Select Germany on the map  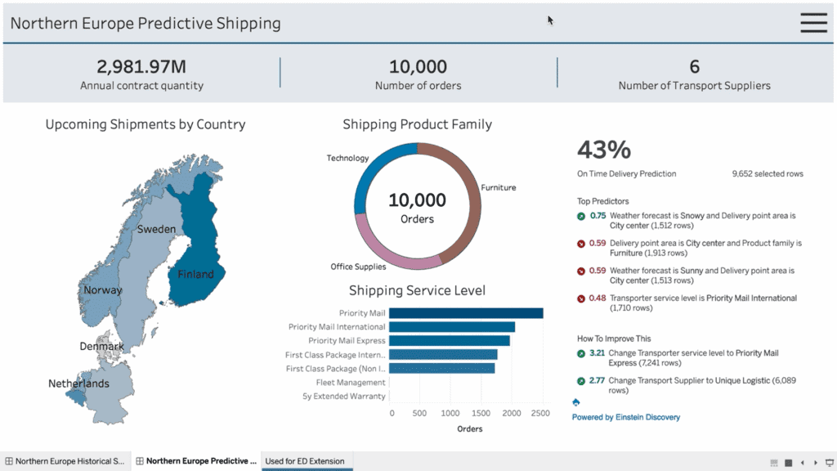(110, 392)
